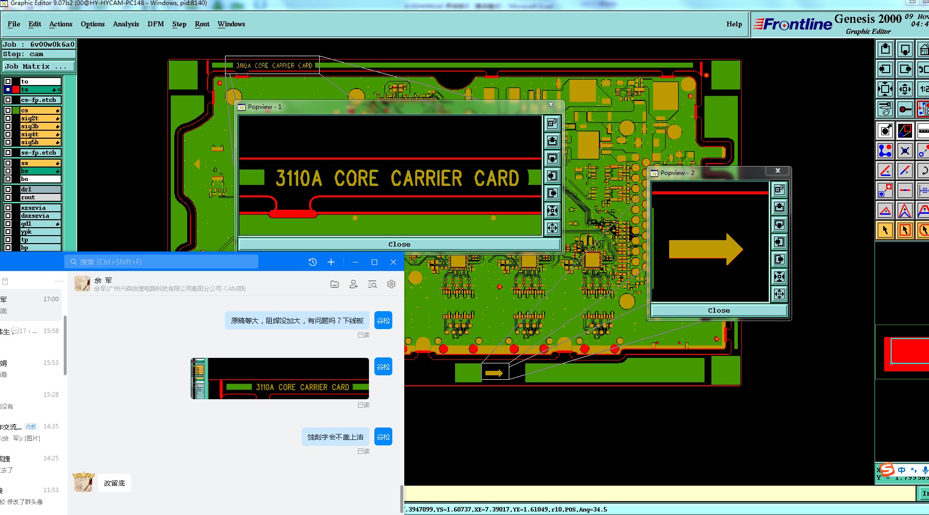Click the zoom in icon in Popview 1
929x515 pixels.
552,210
